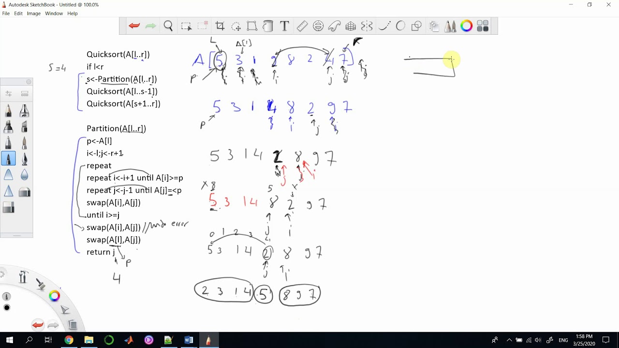
Task: Toggle the Ruler guide
Action: click(x=302, y=26)
